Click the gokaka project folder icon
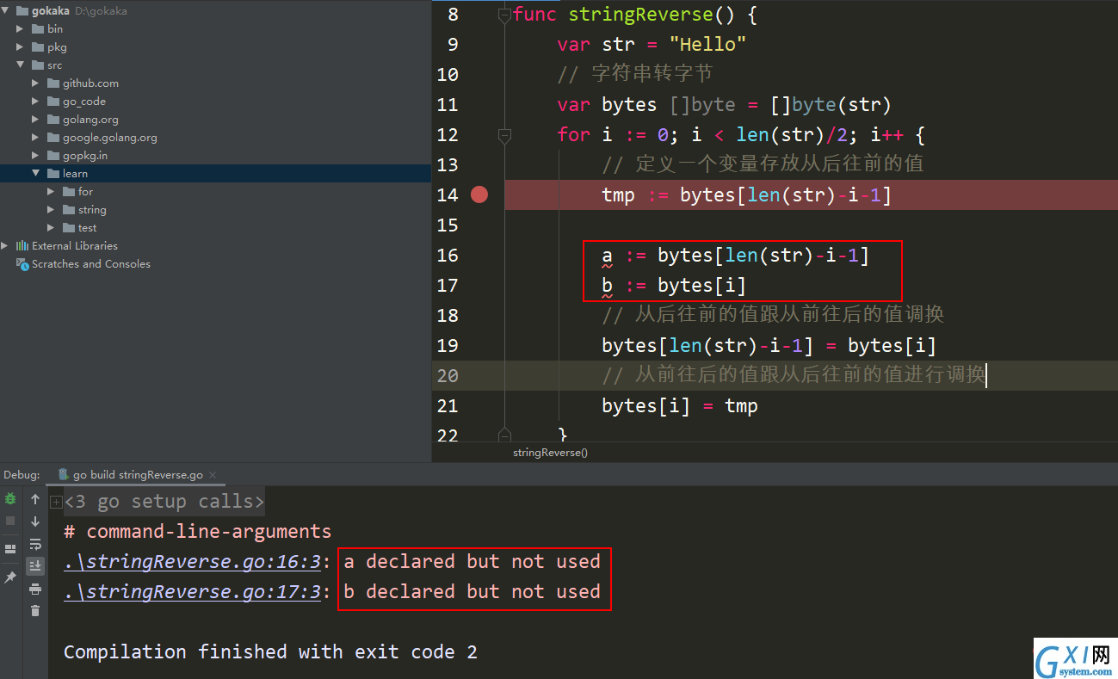This screenshot has width=1118, height=679. coord(22,11)
